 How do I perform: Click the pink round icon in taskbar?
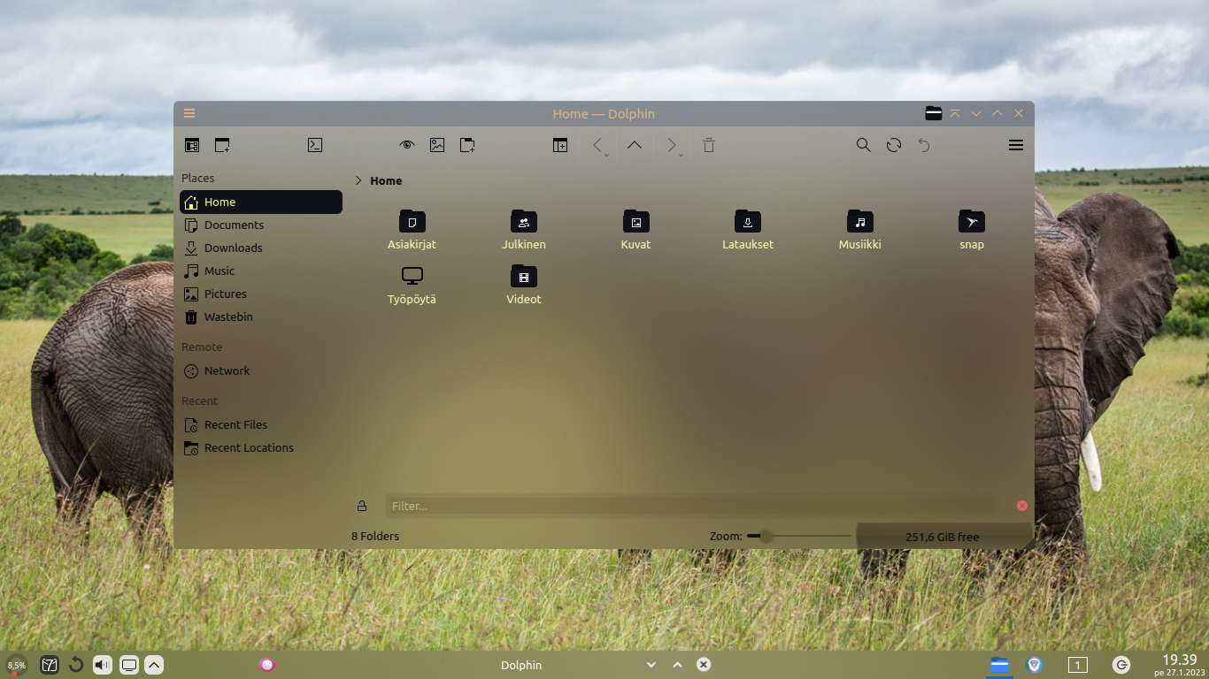(x=267, y=665)
